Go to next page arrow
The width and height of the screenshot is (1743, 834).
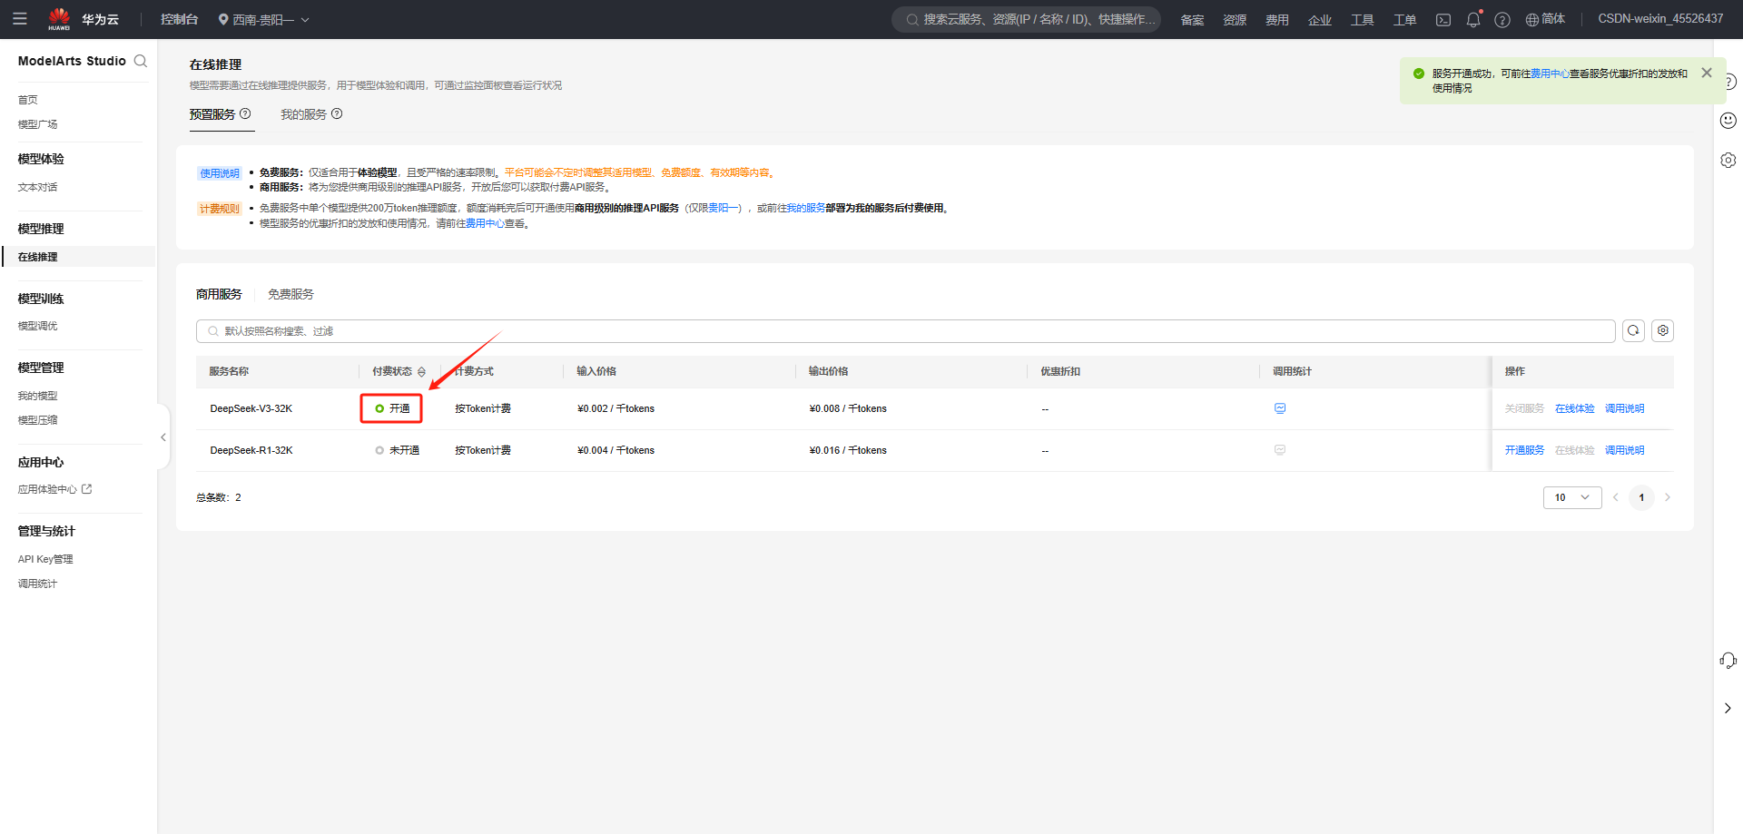(1667, 497)
